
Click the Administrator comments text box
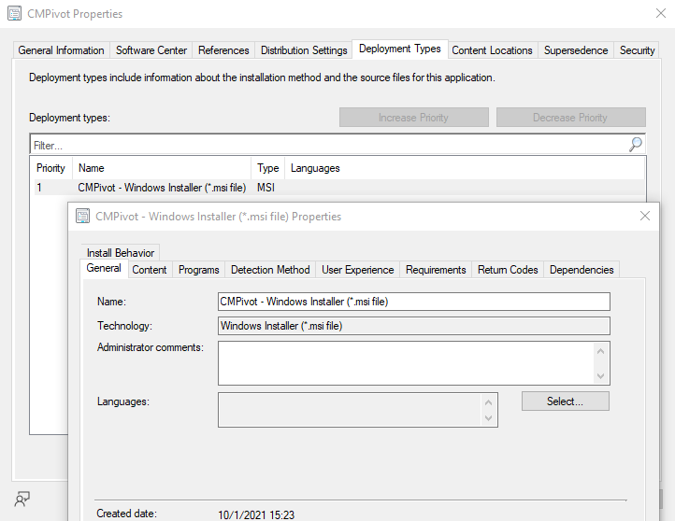click(x=406, y=362)
